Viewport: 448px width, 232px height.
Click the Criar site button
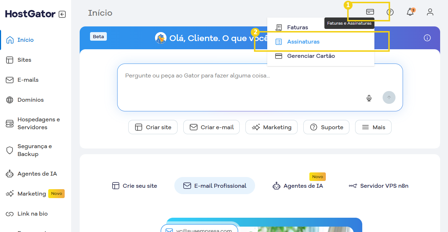tap(153, 127)
